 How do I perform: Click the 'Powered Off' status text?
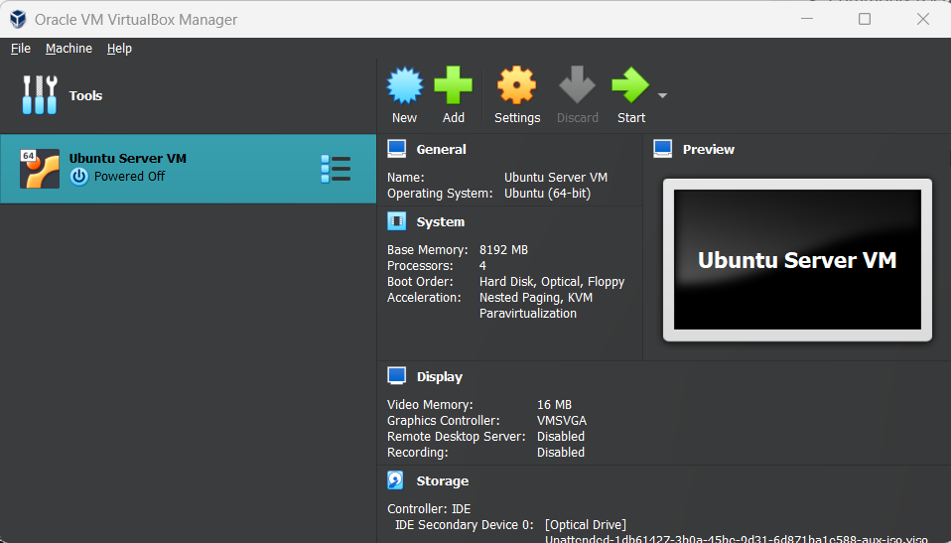click(129, 177)
